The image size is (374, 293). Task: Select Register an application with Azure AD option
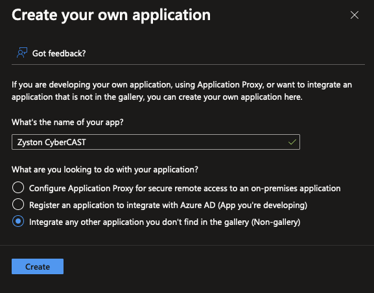(18, 204)
